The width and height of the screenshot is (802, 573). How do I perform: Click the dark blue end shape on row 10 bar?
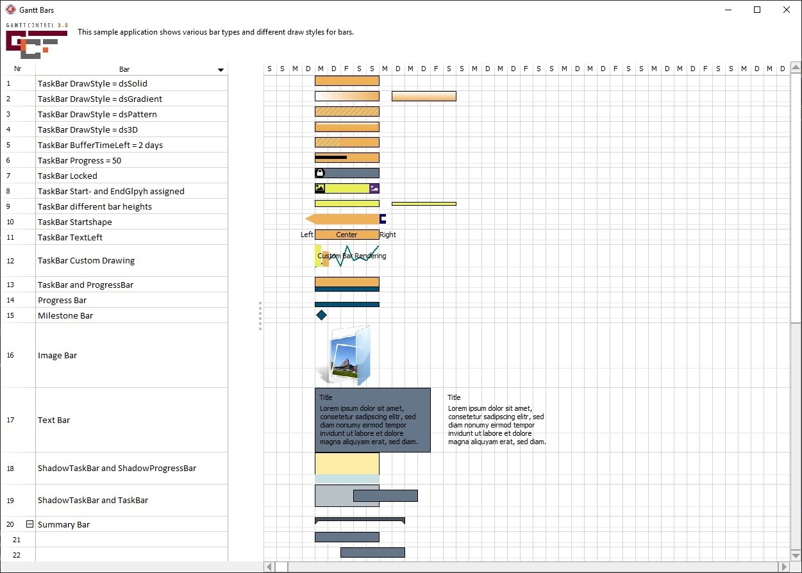pos(383,219)
